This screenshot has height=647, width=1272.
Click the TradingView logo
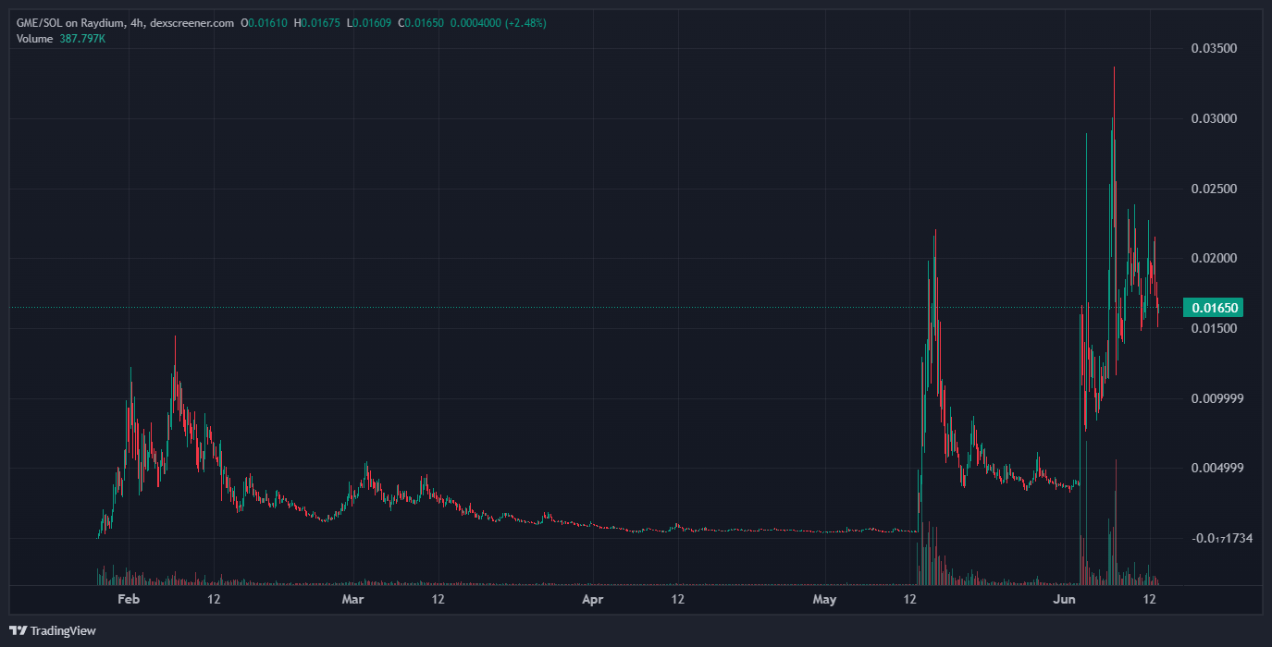pyautogui.click(x=54, y=630)
